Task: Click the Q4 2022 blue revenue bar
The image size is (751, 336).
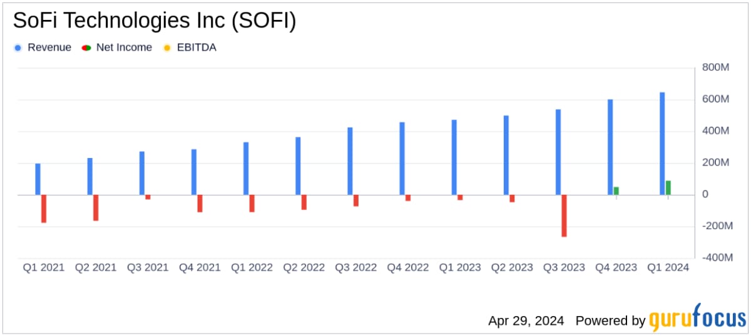Action: pos(402,159)
